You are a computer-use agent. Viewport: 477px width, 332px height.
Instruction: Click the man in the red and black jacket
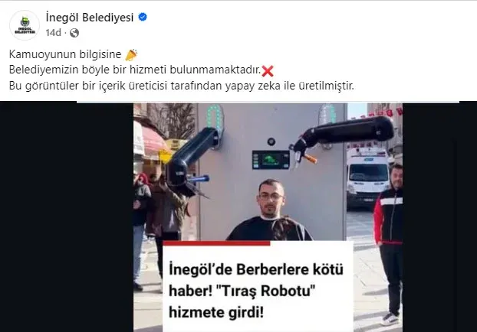tap(389, 244)
